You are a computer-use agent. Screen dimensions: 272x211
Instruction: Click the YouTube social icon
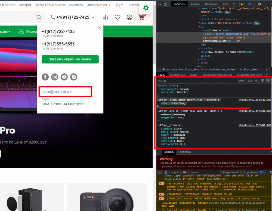point(64,77)
